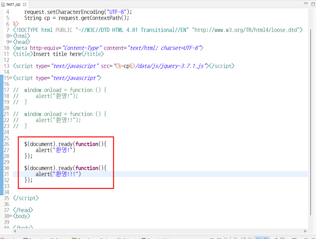Click the loose.dtd URL in the DOCTYPE line
The image size is (316, 239).
(x=246, y=30)
